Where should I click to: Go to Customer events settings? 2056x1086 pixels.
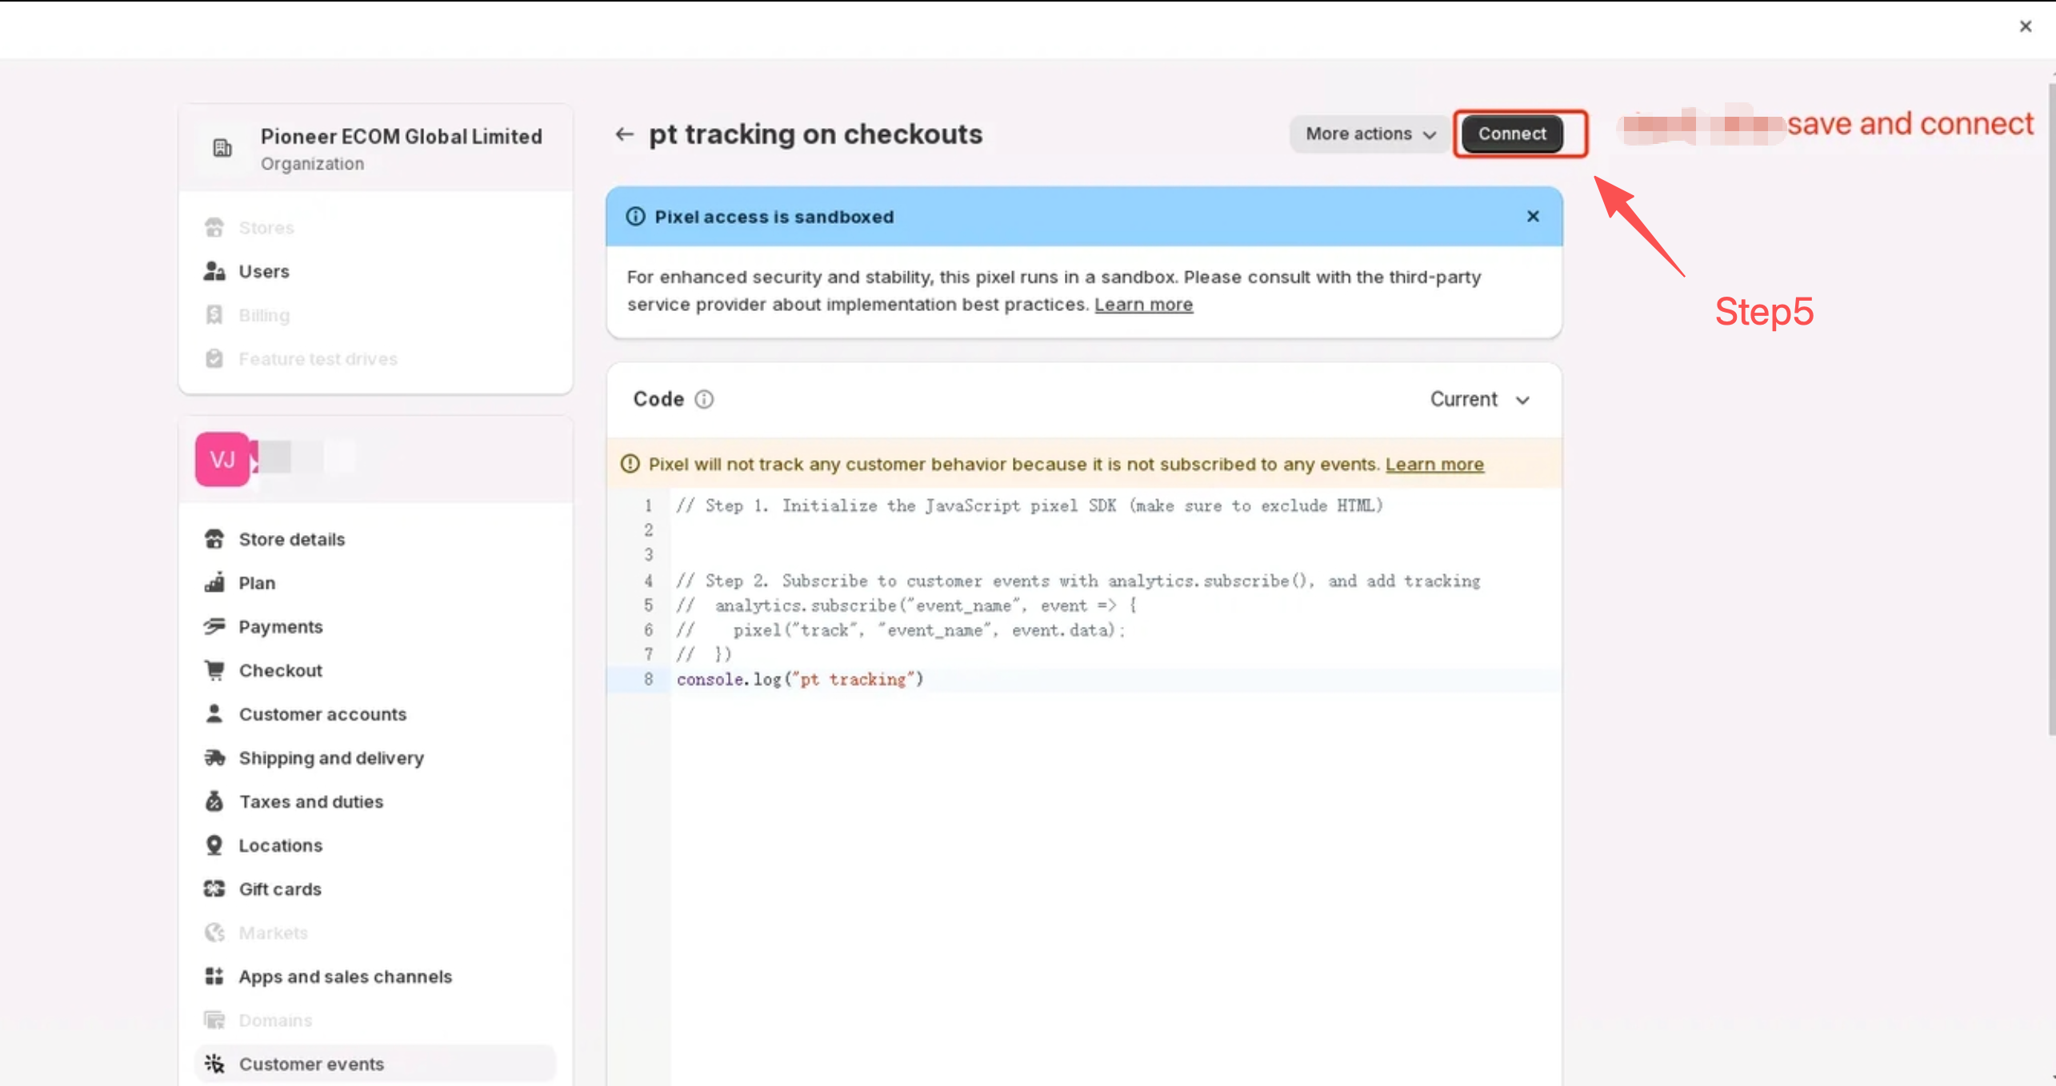(x=311, y=1064)
